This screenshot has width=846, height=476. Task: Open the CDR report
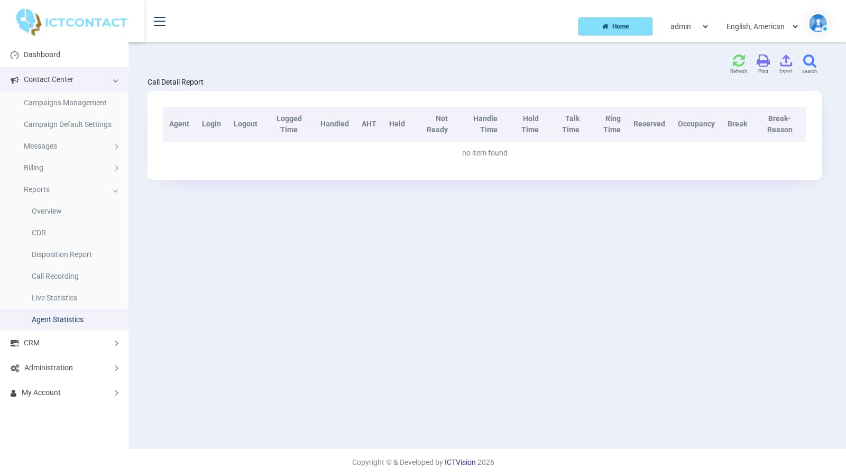tap(39, 233)
